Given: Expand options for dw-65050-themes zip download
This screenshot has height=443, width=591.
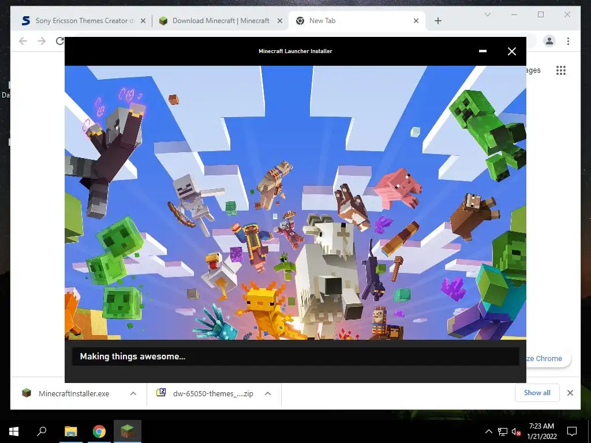Looking at the screenshot, I should coord(268,393).
